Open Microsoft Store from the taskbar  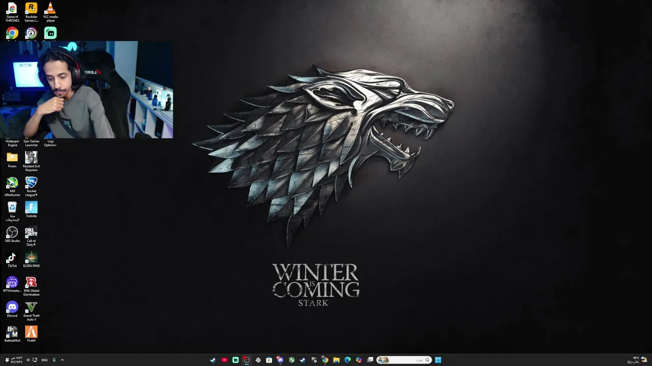point(269,360)
